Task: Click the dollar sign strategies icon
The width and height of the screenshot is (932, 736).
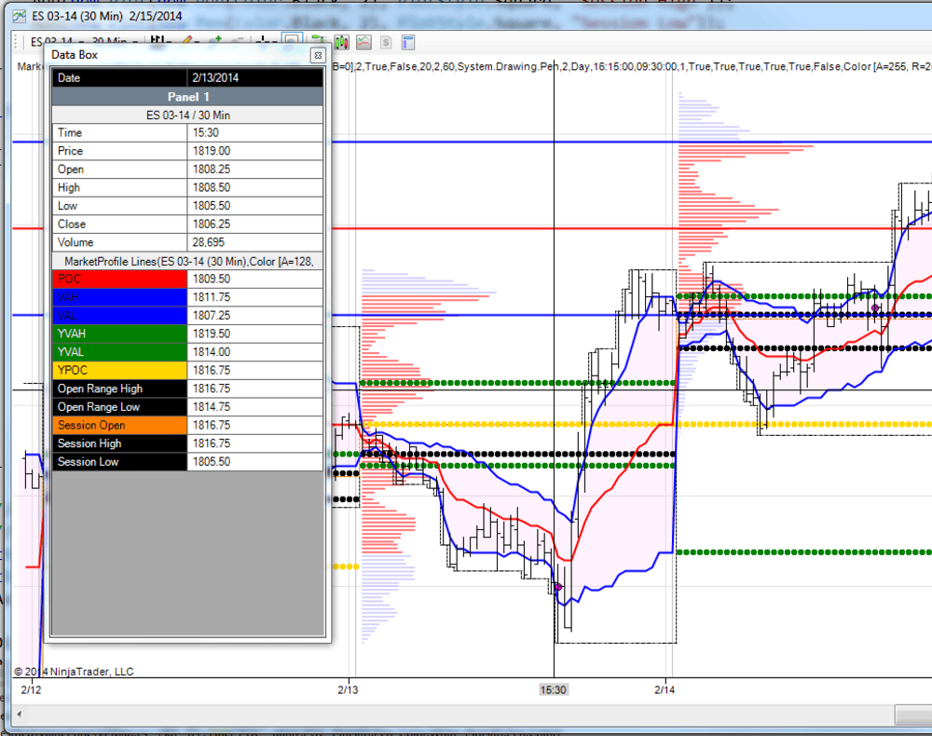Action: 385,42
